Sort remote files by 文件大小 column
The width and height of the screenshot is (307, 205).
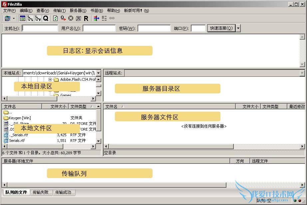pos(248,107)
